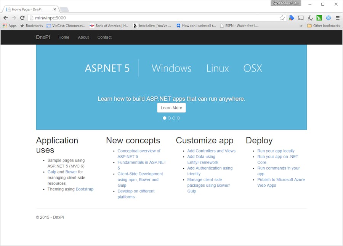Jump to the second carousel dot
Screen dimensions: 343x246
point(169,118)
